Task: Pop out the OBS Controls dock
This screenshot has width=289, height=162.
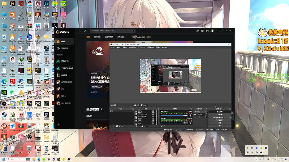Action: [230, 109]
